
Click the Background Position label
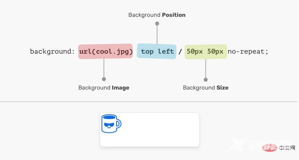click(x=157, y=15)
